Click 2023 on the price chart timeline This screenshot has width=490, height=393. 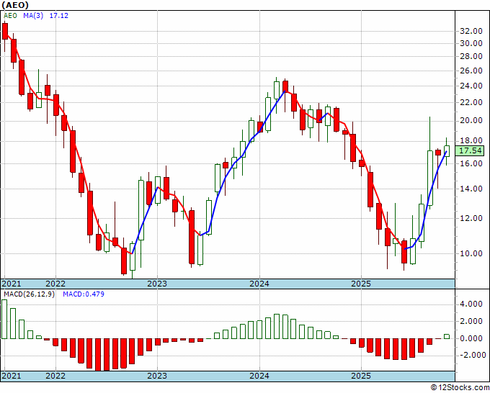(157, 284)
